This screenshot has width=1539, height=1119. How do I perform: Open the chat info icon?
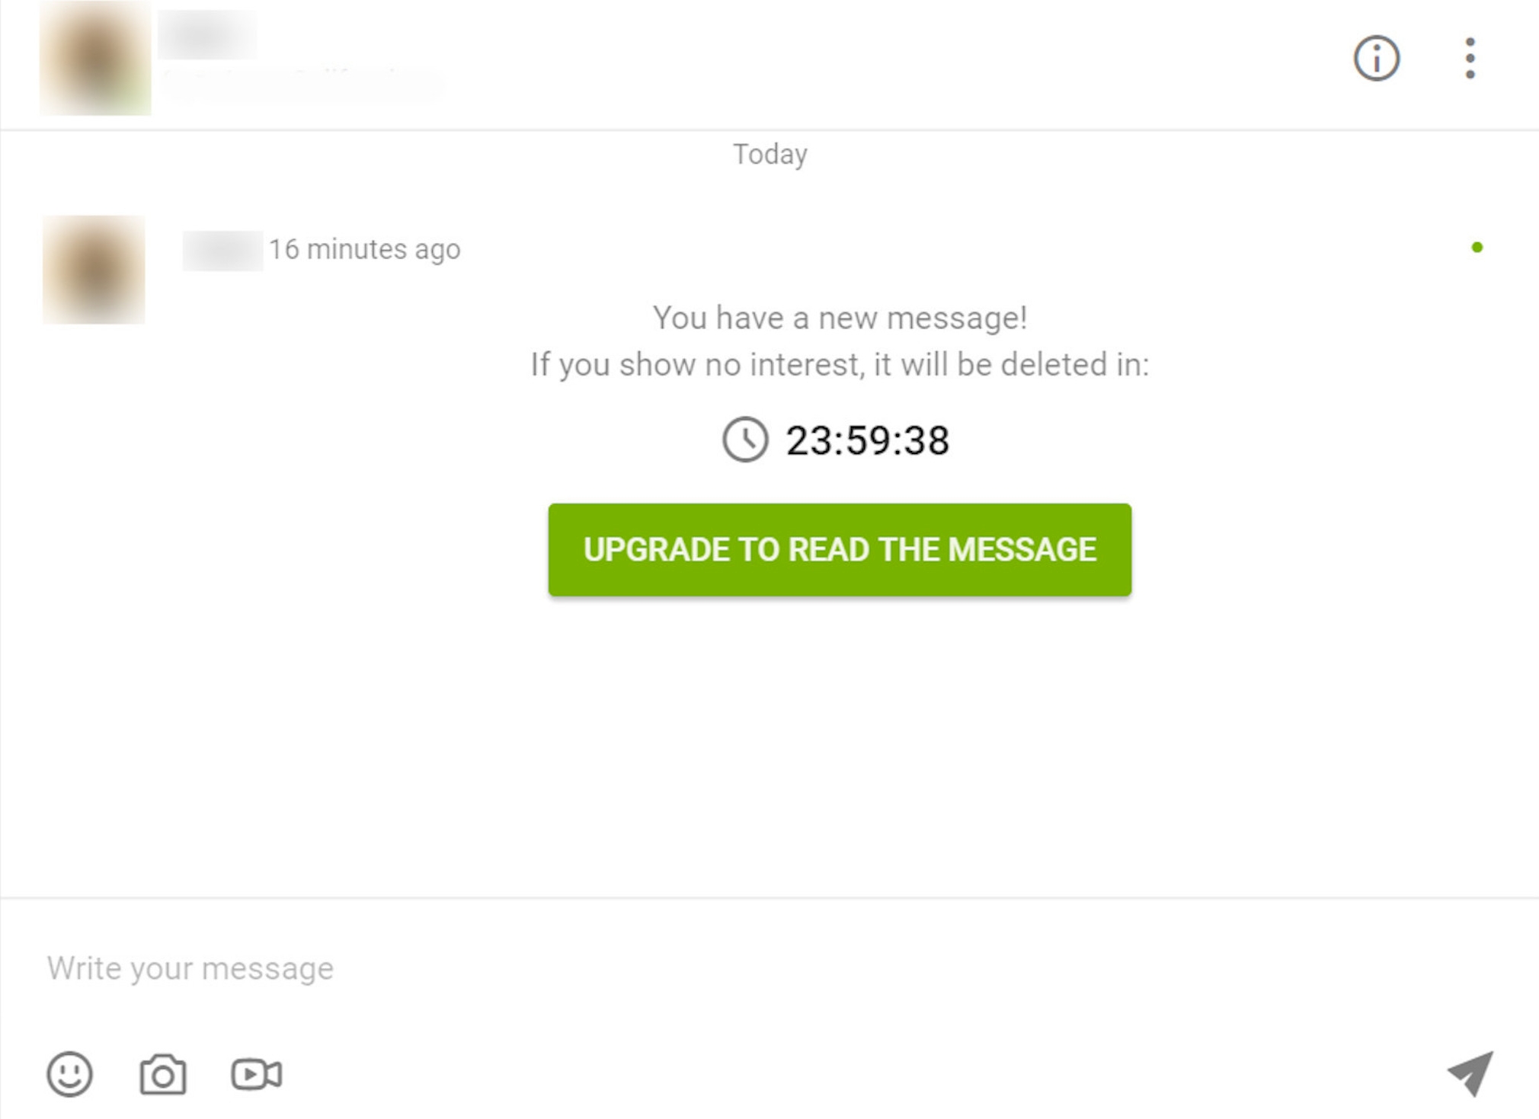point(1376,58)
